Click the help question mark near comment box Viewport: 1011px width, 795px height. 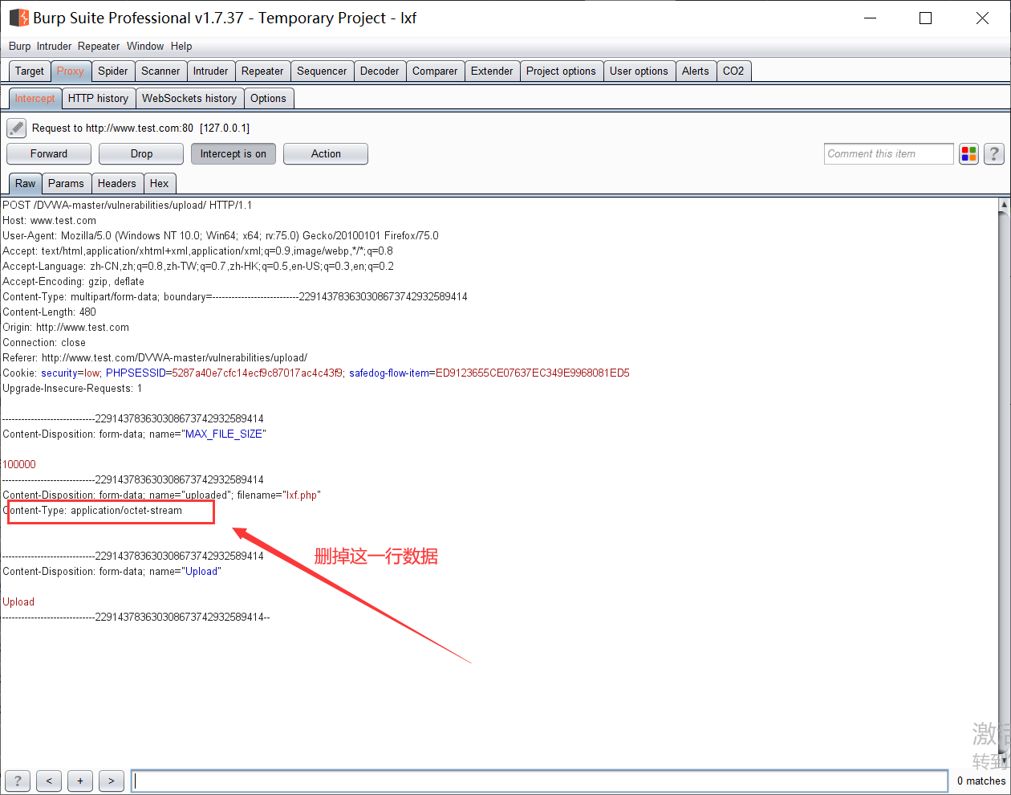pos(994,154)
